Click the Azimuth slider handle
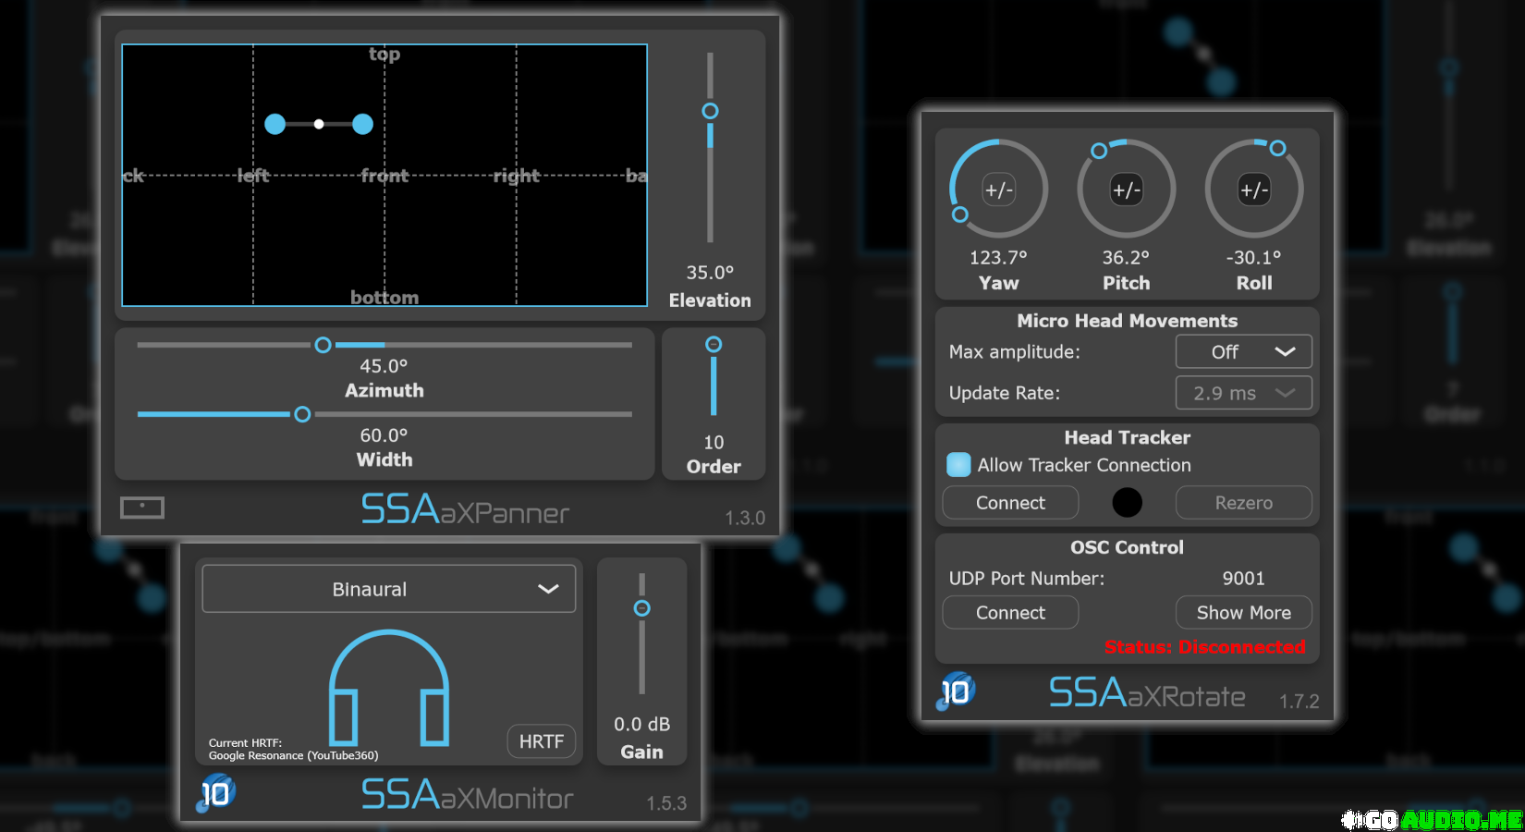 point(323,345)
